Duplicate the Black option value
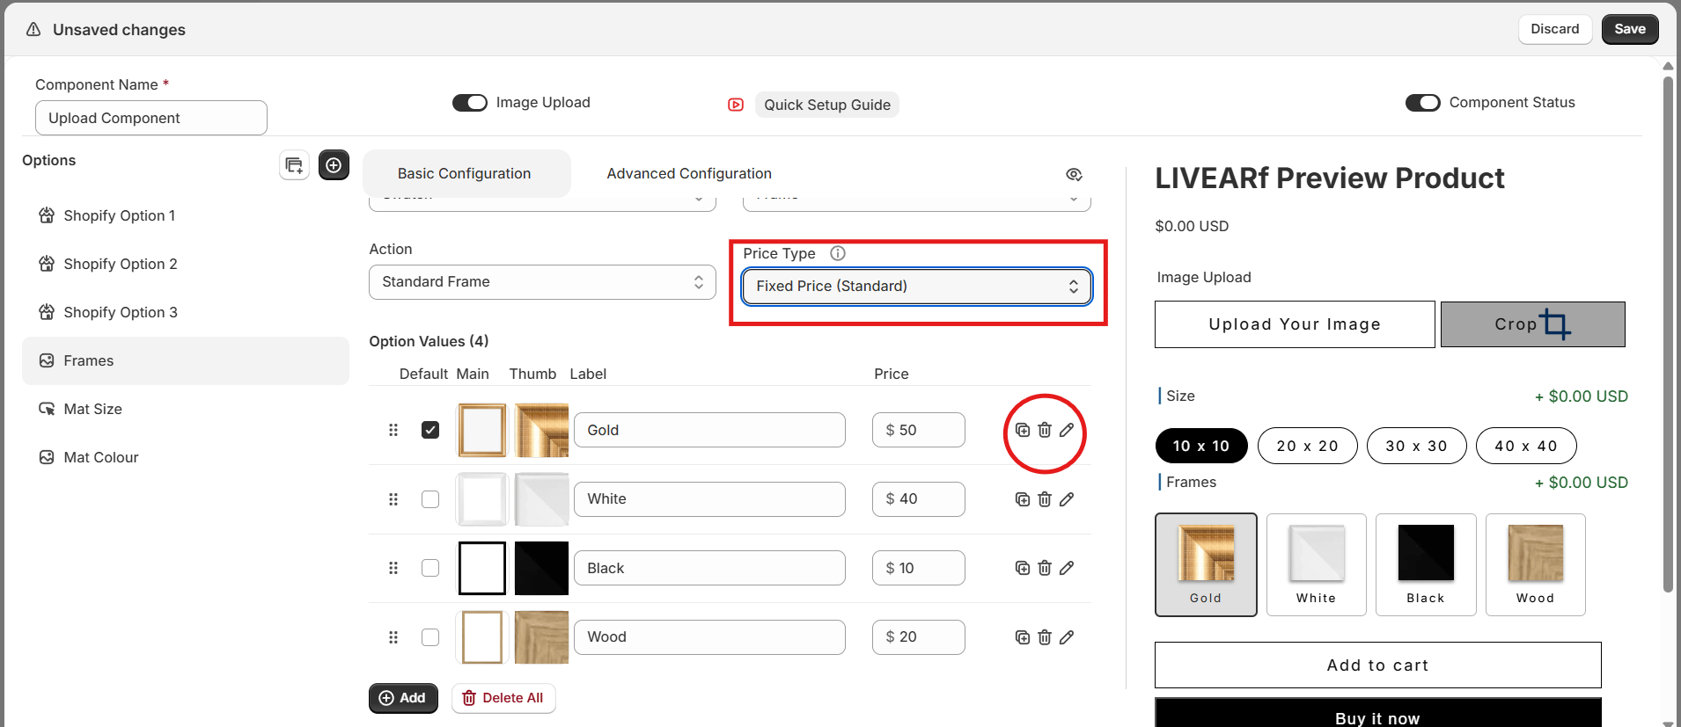 click(x=1023, y=568)
